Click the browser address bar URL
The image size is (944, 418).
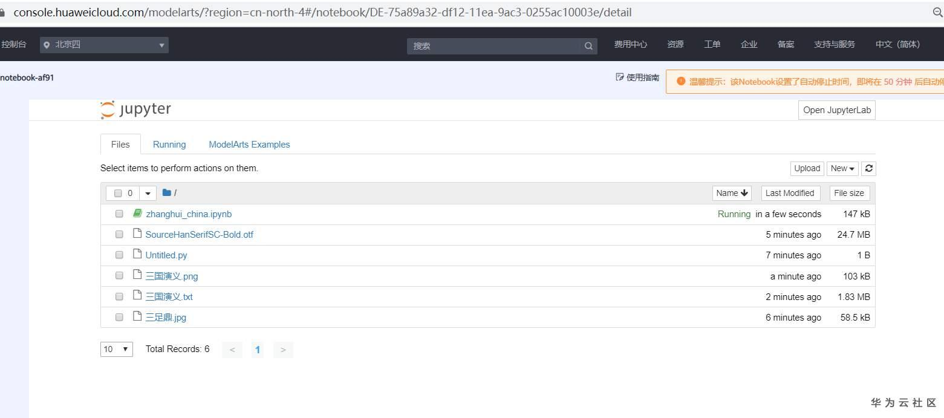[x=323, y=12]
